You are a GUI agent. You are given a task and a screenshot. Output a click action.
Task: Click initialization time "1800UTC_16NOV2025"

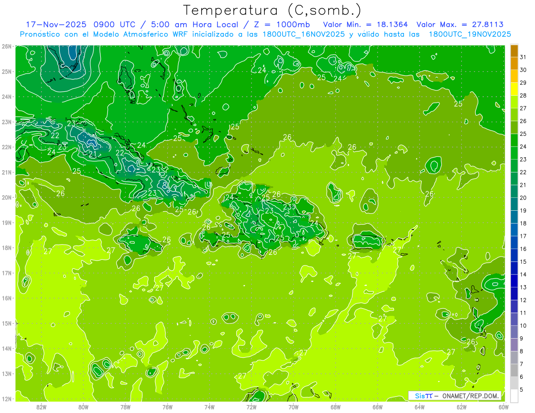303,34
